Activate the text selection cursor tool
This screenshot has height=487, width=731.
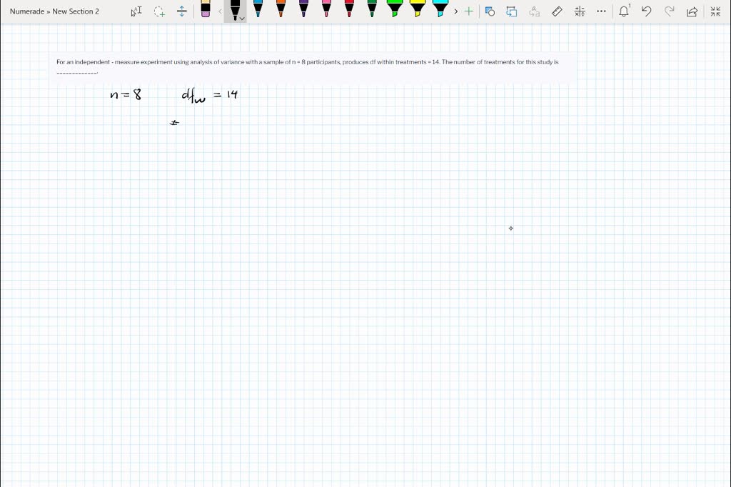click(x=136, y=11)
